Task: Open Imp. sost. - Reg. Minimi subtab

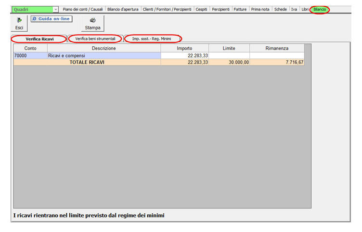Action: (x=152, y=39)
